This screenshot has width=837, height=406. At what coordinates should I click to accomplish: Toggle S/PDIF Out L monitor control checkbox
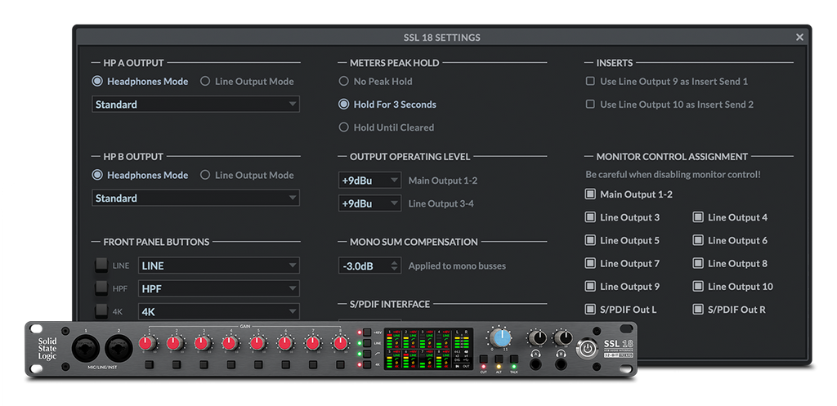coord(590,309)
